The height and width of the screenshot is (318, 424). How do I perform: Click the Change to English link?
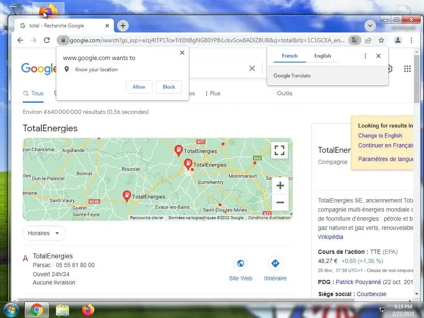[x=380, y=135]
